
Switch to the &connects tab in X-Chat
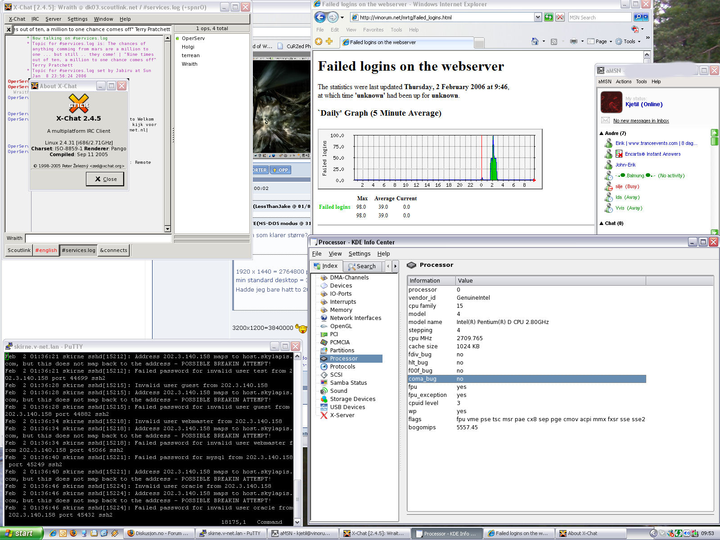113,250
